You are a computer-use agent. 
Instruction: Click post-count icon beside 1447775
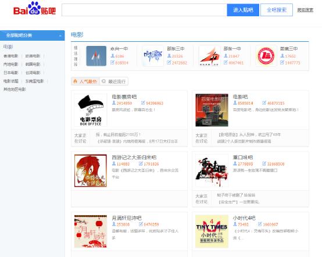[282, 62]
